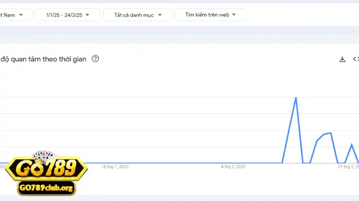Click the 21 thg 2 axis label
The width and height of the screenshot is (359, 201).
click(348, 167)
